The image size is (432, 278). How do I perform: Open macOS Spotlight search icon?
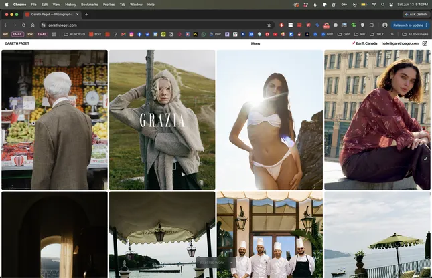[382, 5]
